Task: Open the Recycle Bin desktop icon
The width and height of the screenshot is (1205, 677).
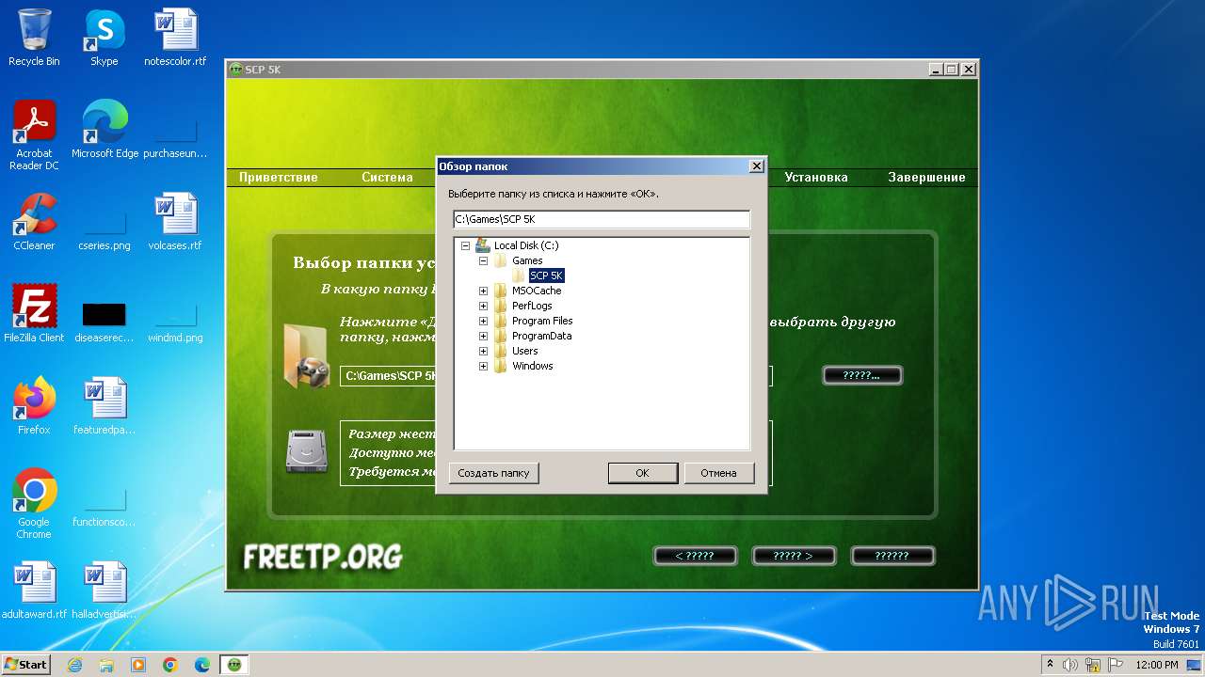Action: coord(34,38)
